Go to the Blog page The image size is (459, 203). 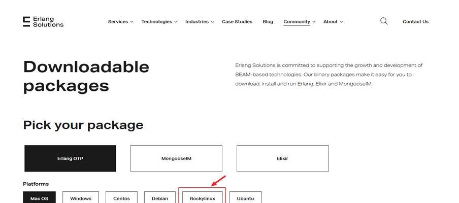click(268, 22)
